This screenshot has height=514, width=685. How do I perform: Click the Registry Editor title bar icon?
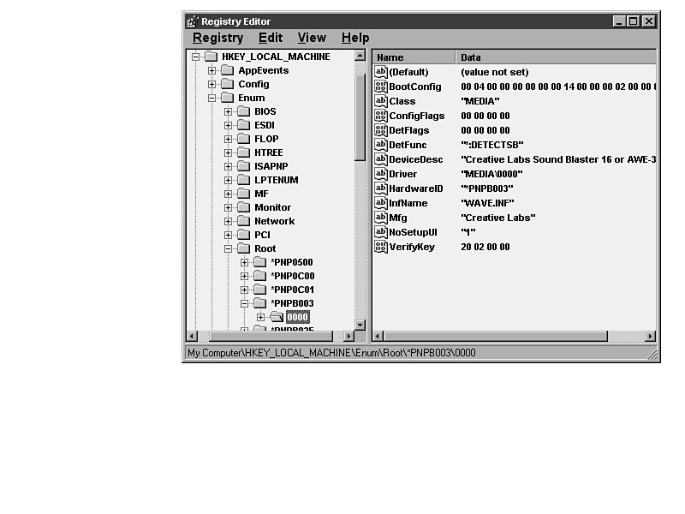point(193,21)
